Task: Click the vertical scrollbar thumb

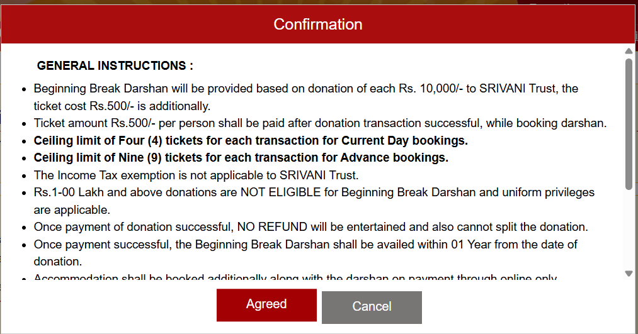Action: [x=629, y=123]
